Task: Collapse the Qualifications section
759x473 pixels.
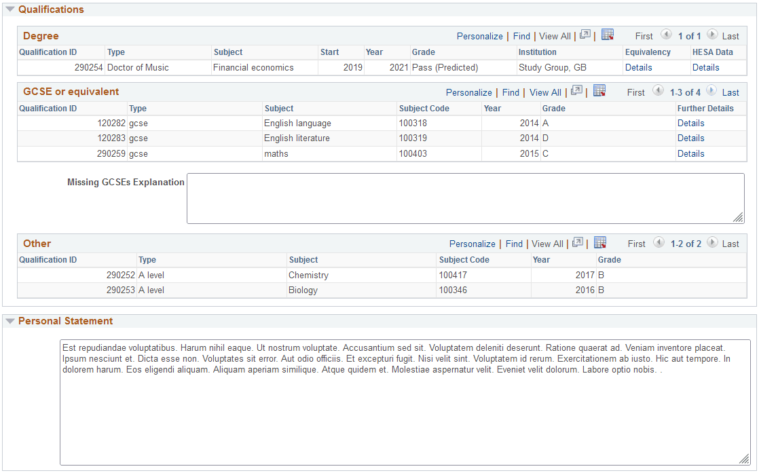Action: [10, 9]
